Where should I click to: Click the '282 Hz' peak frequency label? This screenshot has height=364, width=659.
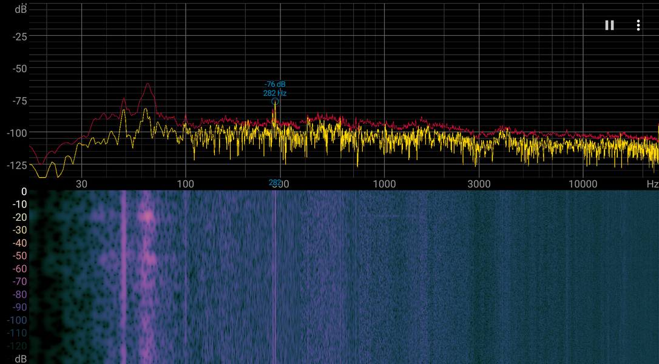(275, 93)
